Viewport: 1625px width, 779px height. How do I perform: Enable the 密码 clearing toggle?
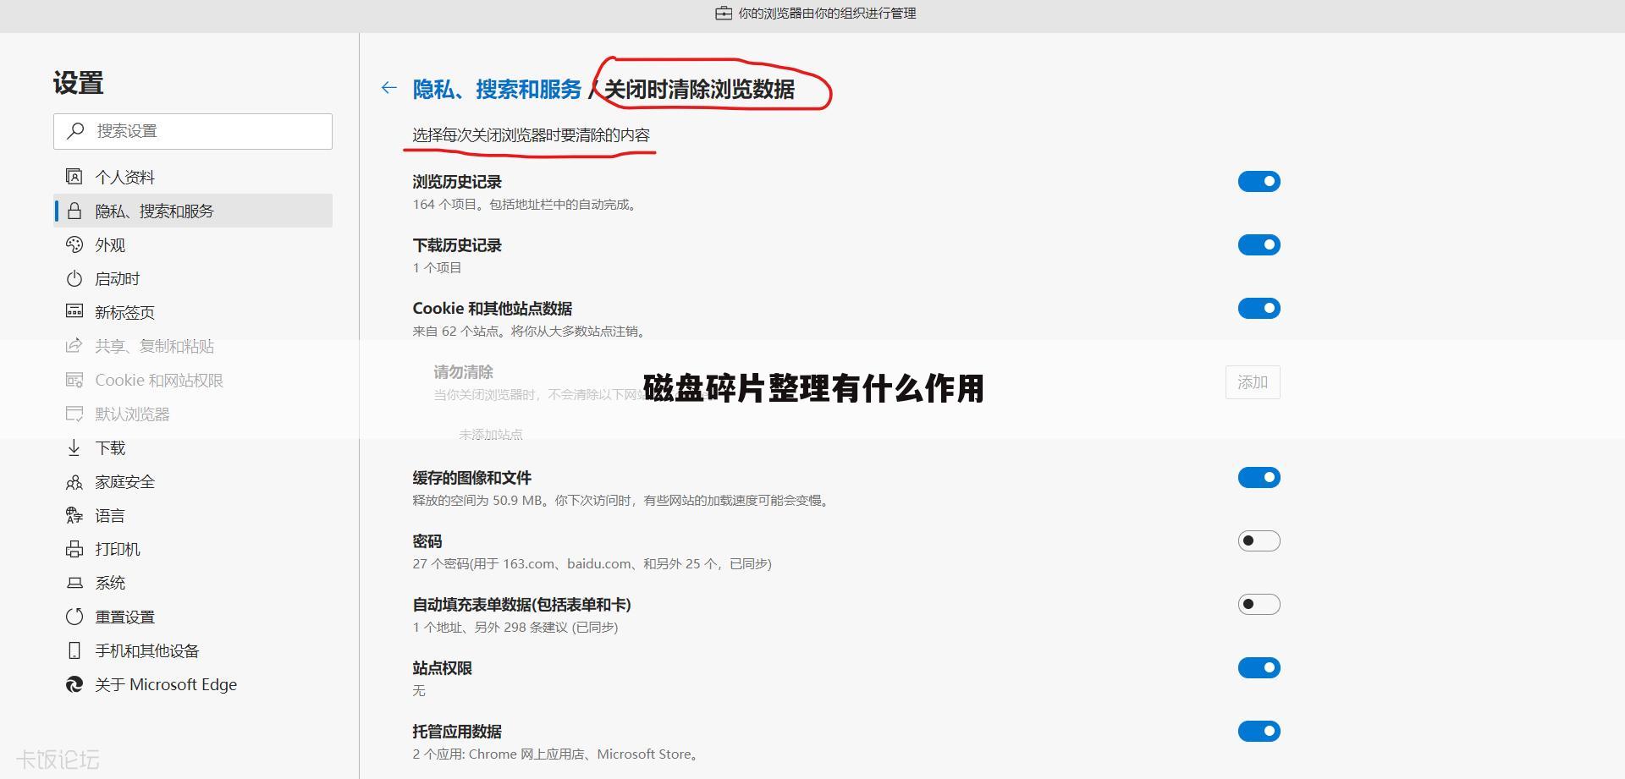tap(1259, 540)
